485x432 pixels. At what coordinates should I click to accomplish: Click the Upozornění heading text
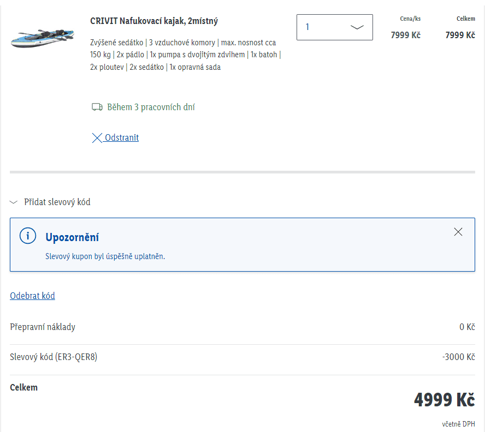[72, 238]
